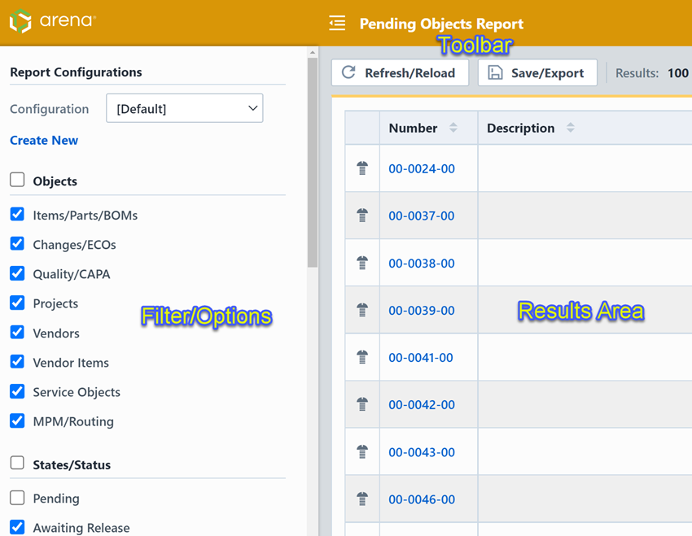Click the Arena logo icon

[x=20, y=21]
